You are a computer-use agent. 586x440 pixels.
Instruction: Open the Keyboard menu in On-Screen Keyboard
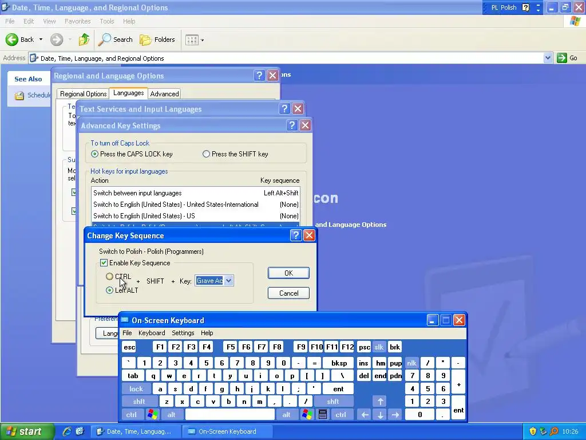[x=151, y=333]
